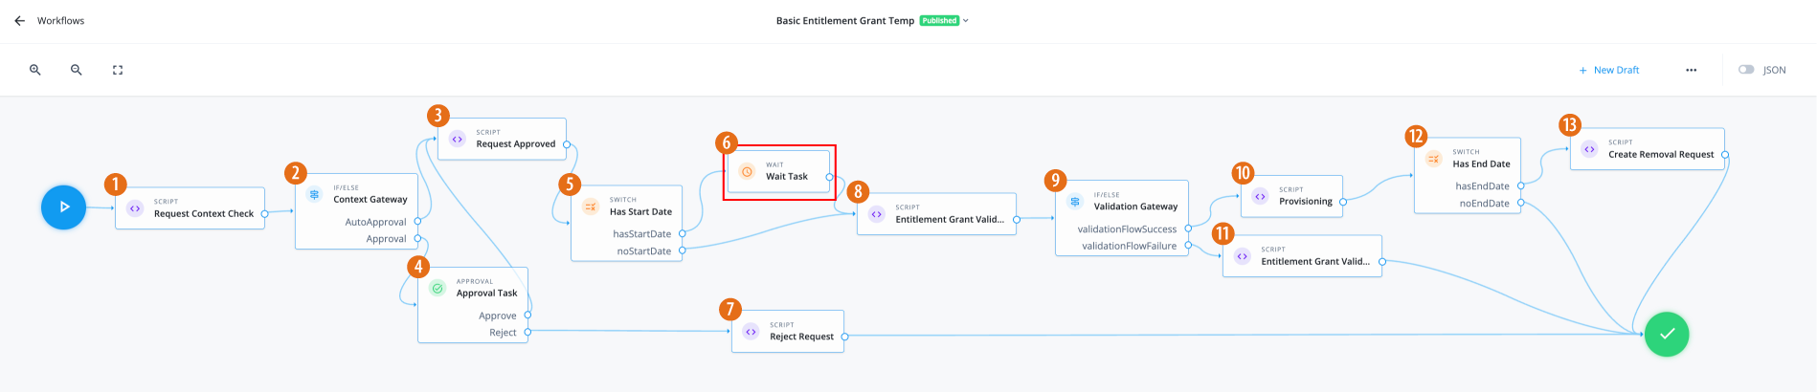This screenshot has width=1817, height=392.
Task: Click the blue start play node
Action: click(x=64, y=207)
